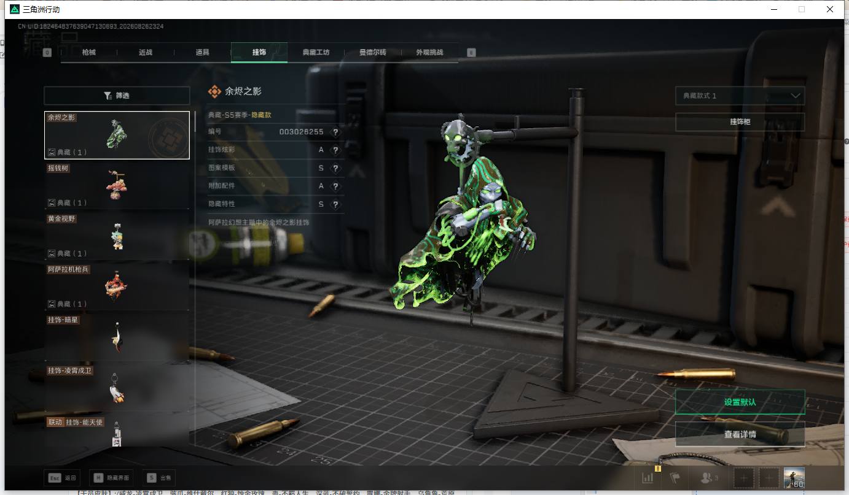Viewport: 849px width, 495px height.
Task: Click the 查看详情 button
Action: point(740,434)
